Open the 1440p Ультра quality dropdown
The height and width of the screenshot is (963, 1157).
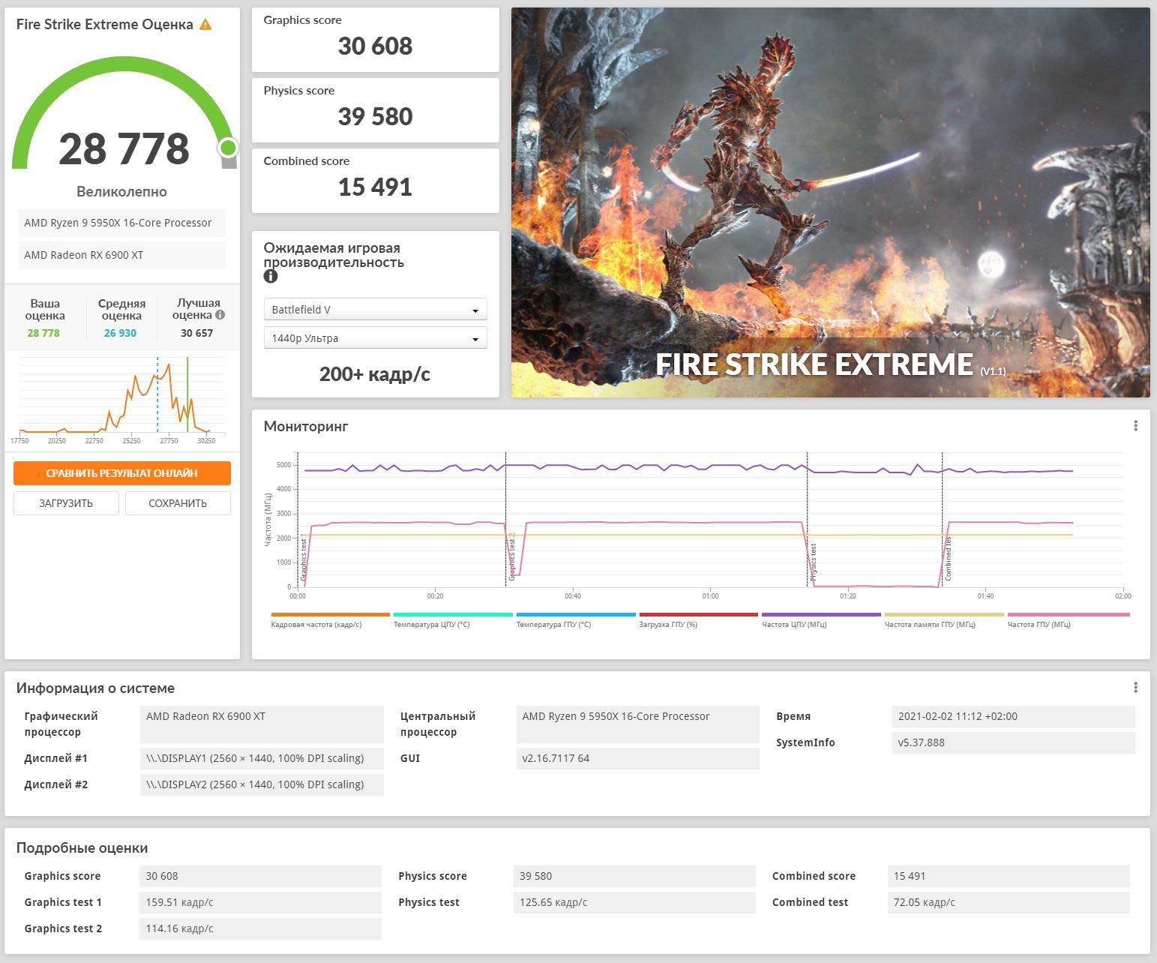(375, 338)
